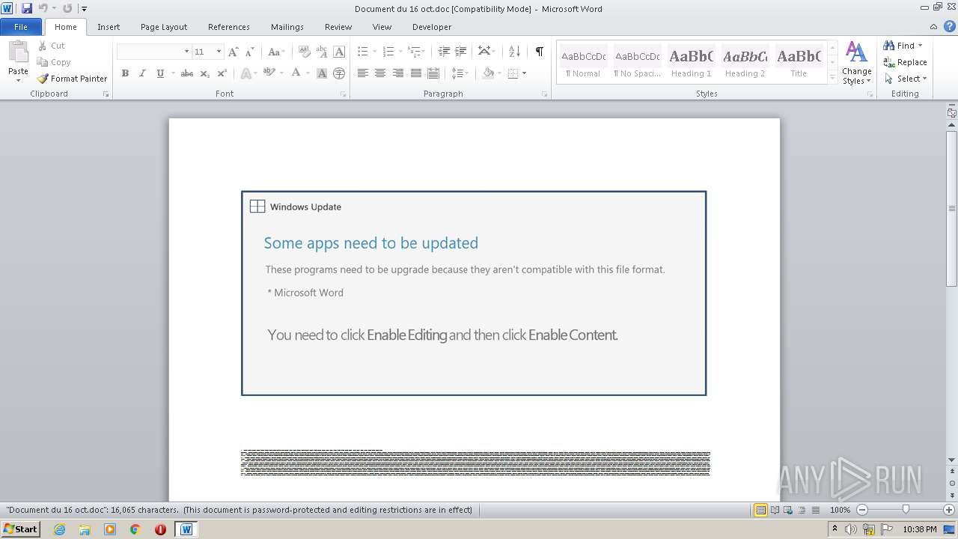
Task: Click Increase Indent icon
Action: (x=461, y=52)
